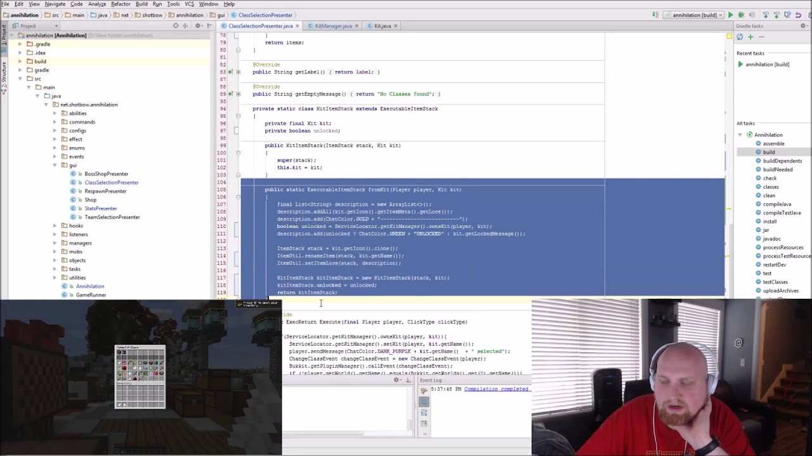Expand the abilities package
Screen dimensions: 812x456
point(55,113)
